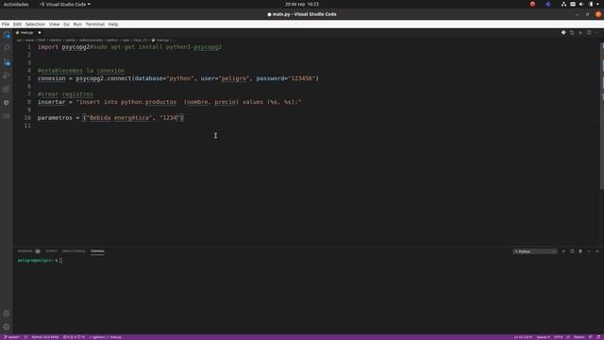Click the '#crear registros' comment line
The image size is (604, 340).
[x=65, y=94]
